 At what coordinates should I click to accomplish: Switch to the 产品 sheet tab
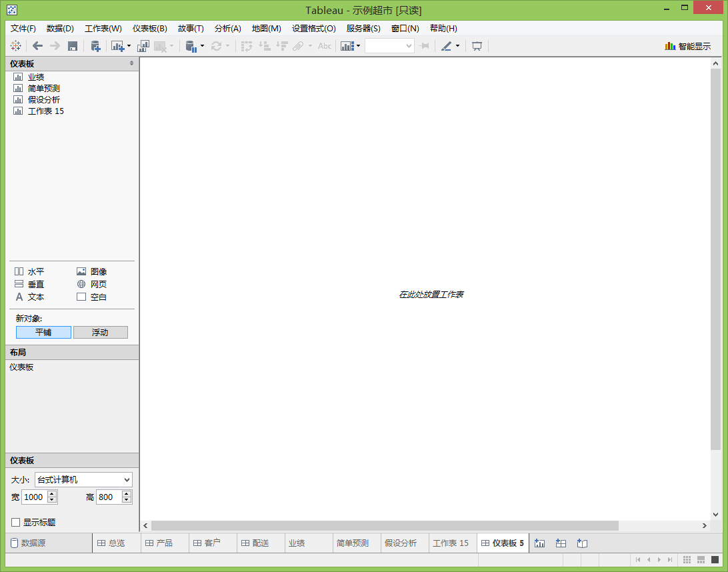click(x=165, y=543)
